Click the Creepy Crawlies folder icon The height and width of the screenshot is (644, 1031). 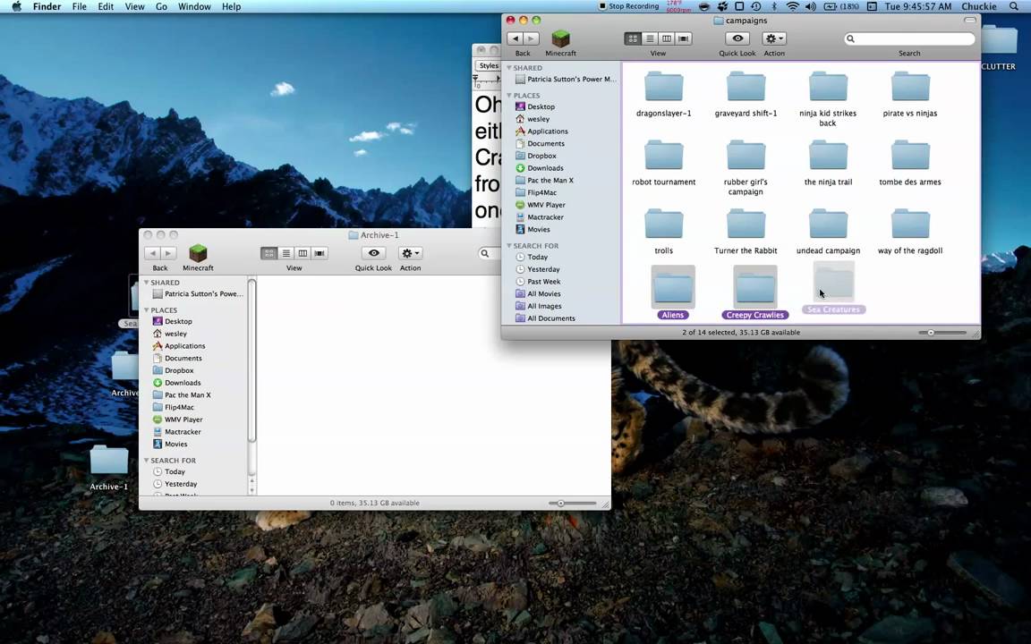click(x=754, y=287)
